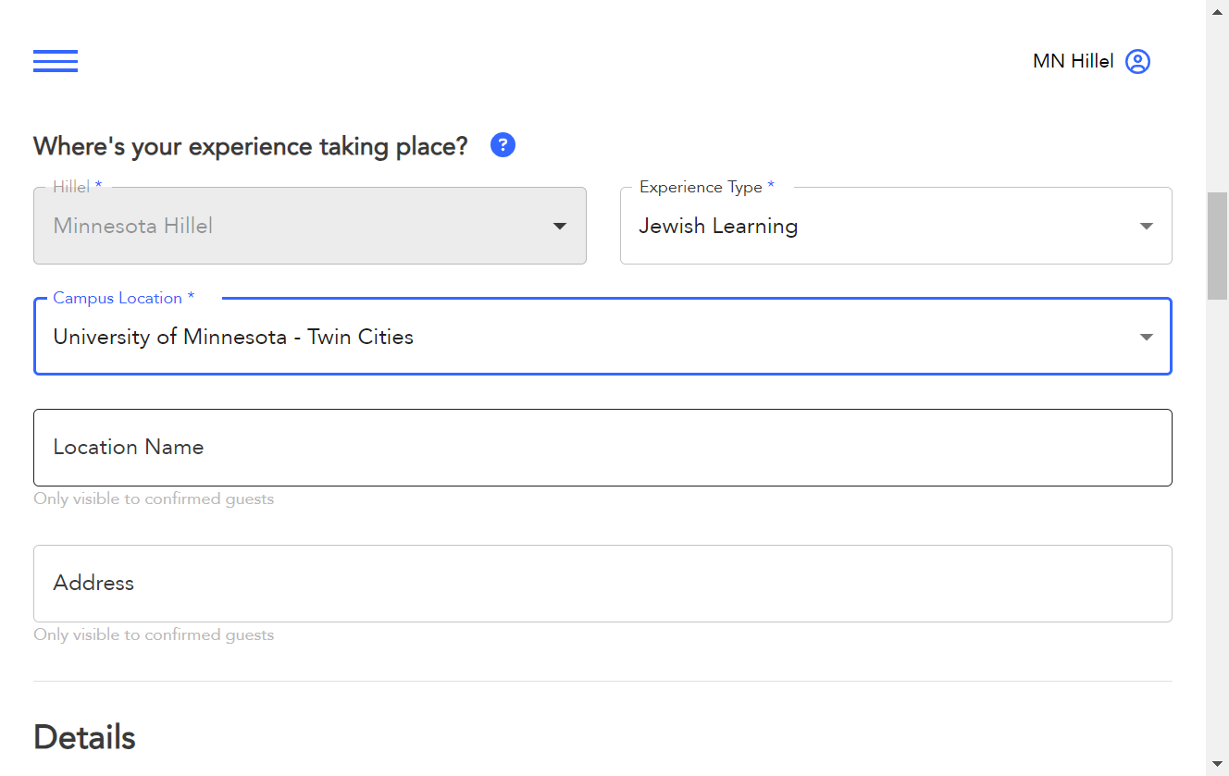The width and height of the screenshot is (1229, 776).
Task: Open the MN Hillel user profile icon
Action: tap(1137, 62)
